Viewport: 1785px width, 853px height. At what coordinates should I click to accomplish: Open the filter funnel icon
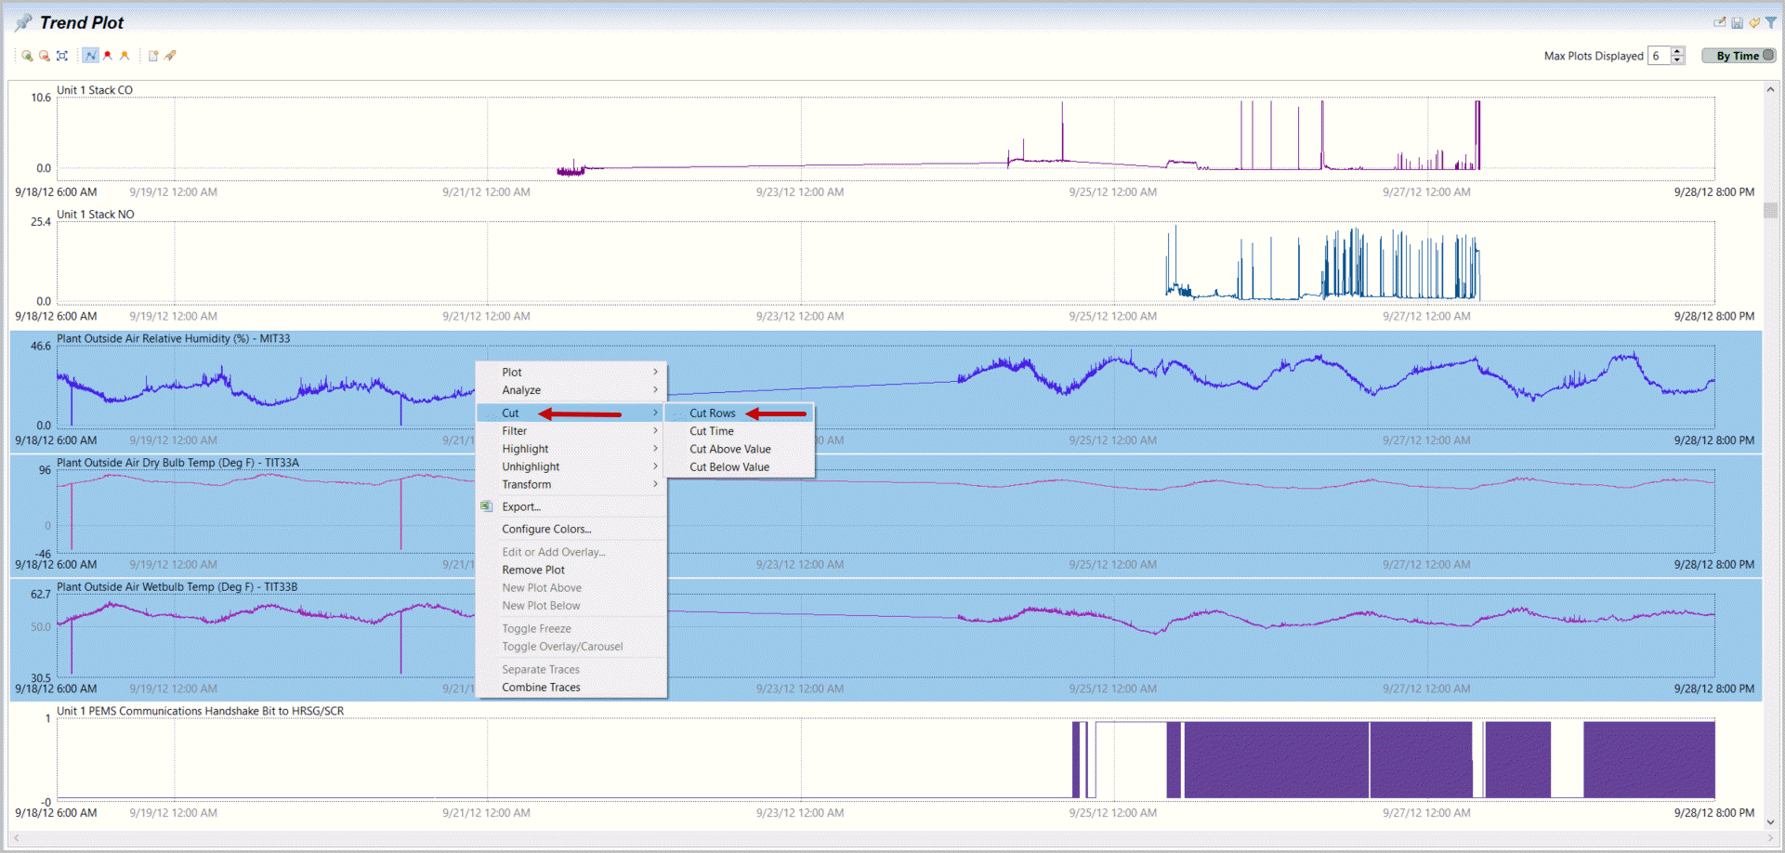point(1770,22)
